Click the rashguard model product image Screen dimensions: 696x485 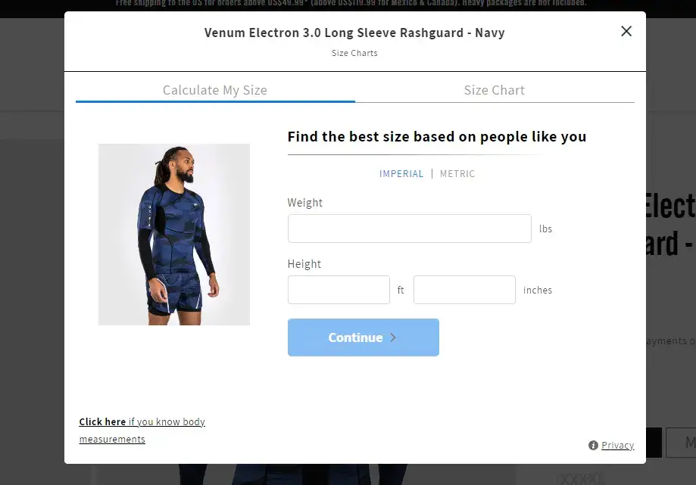pos(174,234)
